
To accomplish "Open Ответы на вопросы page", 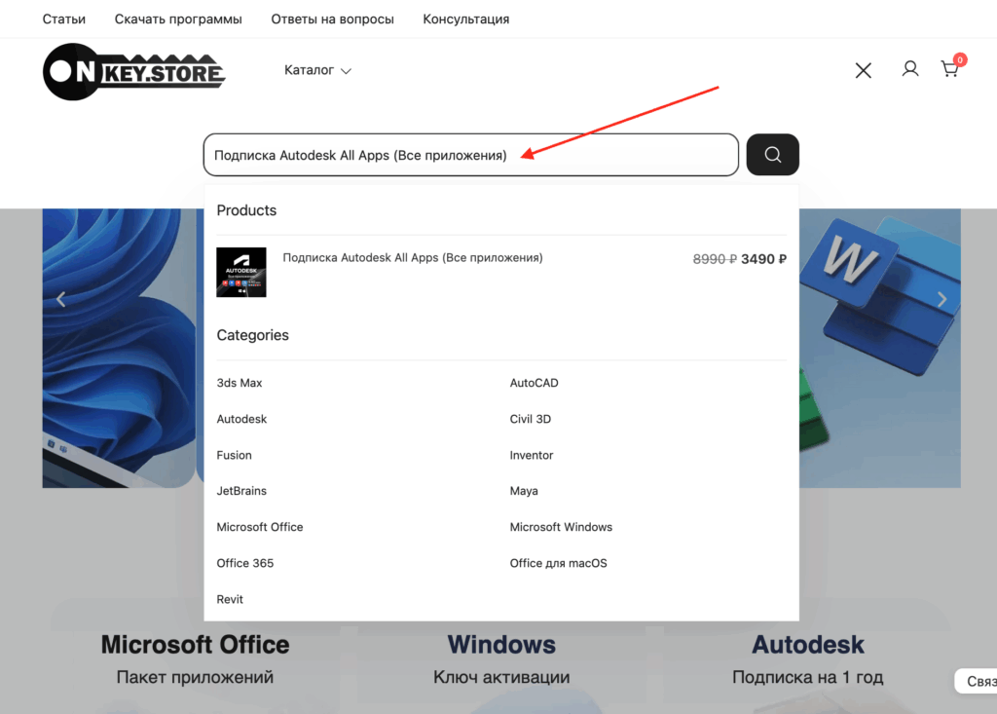I will pos(332,19).
